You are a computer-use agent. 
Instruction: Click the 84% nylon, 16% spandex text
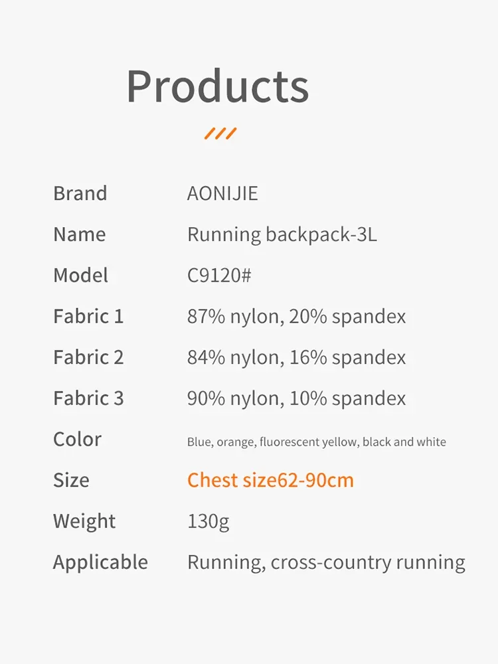click(296, 358)
